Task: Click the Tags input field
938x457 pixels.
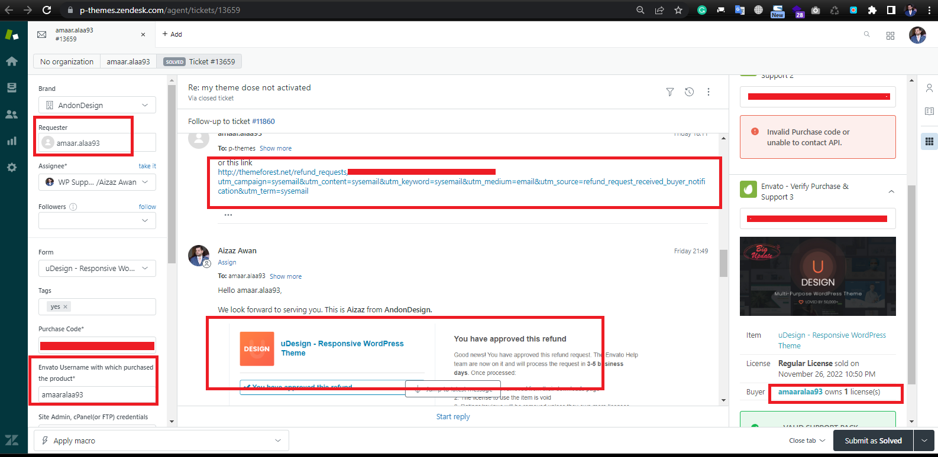Action: pyautogui.click(x=97, y=306)
